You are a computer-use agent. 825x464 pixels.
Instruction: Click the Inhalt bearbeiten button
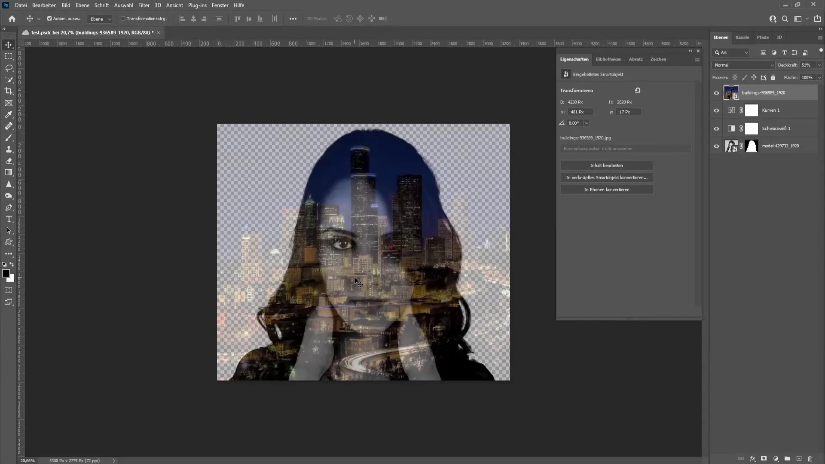click(606, 165)
